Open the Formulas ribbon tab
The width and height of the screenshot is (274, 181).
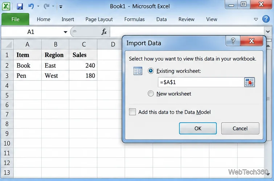click(134, 19)
